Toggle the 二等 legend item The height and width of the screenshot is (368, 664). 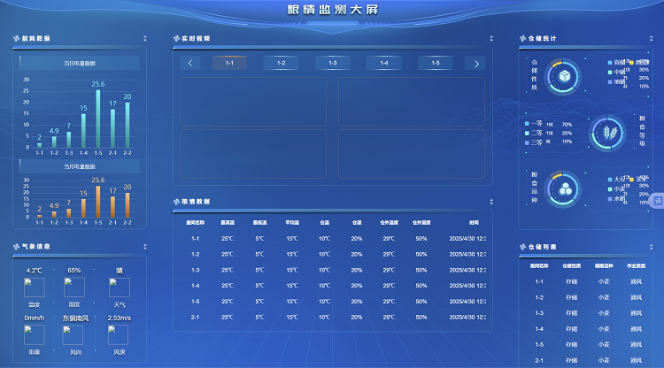[x=535, y=133]
